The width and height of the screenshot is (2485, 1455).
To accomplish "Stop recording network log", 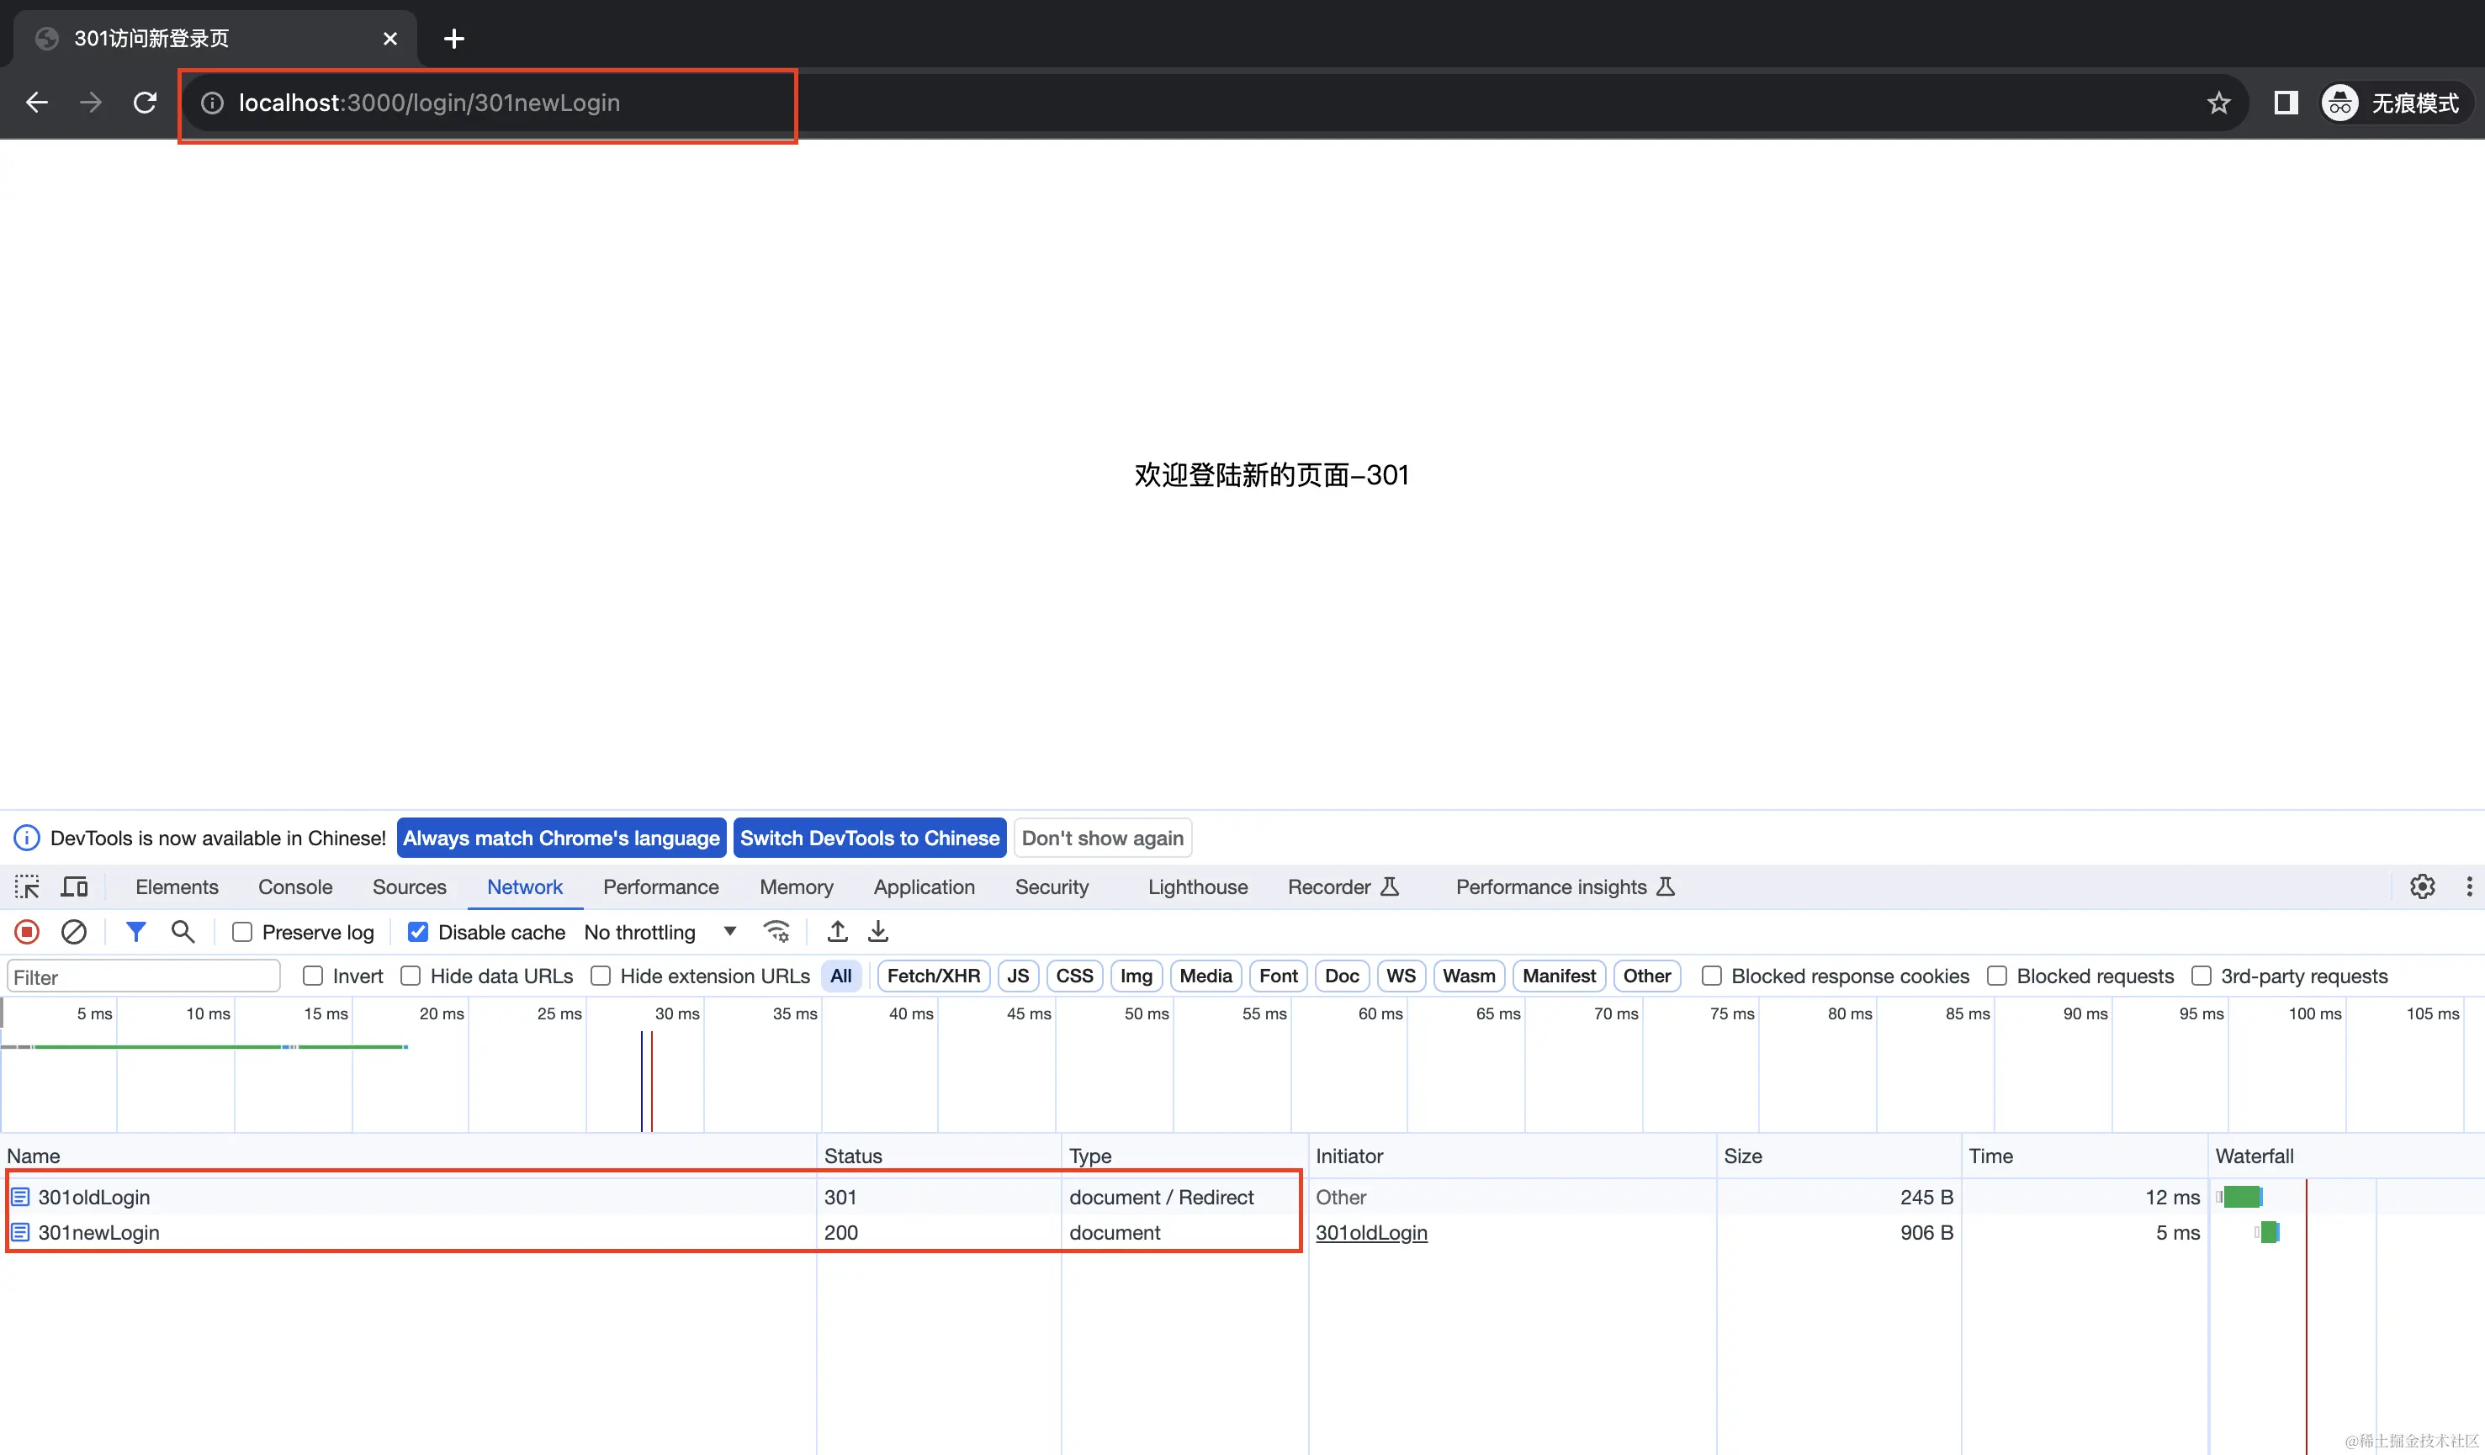I will click(x=27, y=932).
